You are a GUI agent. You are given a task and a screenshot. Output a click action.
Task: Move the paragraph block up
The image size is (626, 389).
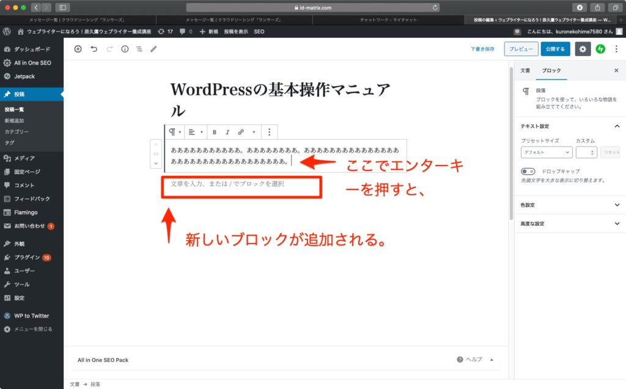pos(156,144)
